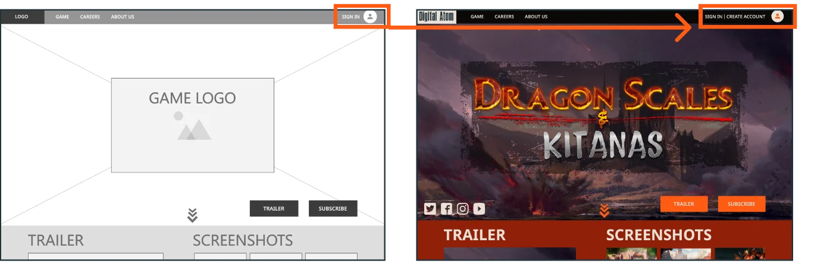Click the dark TRAILER button in the wireframe
Image resolution: width=833 pixels, height=270 pixels.
tap(274, 209)
